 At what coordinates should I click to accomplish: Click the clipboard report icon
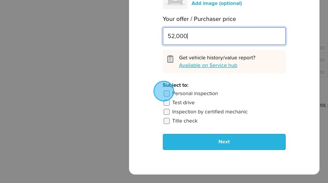point(170,59)
